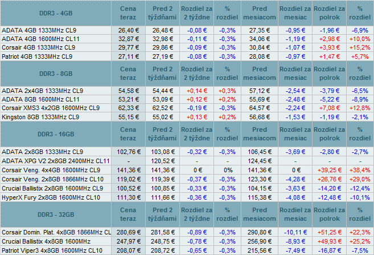Select the -8,93 € monthly difference

tap(295, 241)
